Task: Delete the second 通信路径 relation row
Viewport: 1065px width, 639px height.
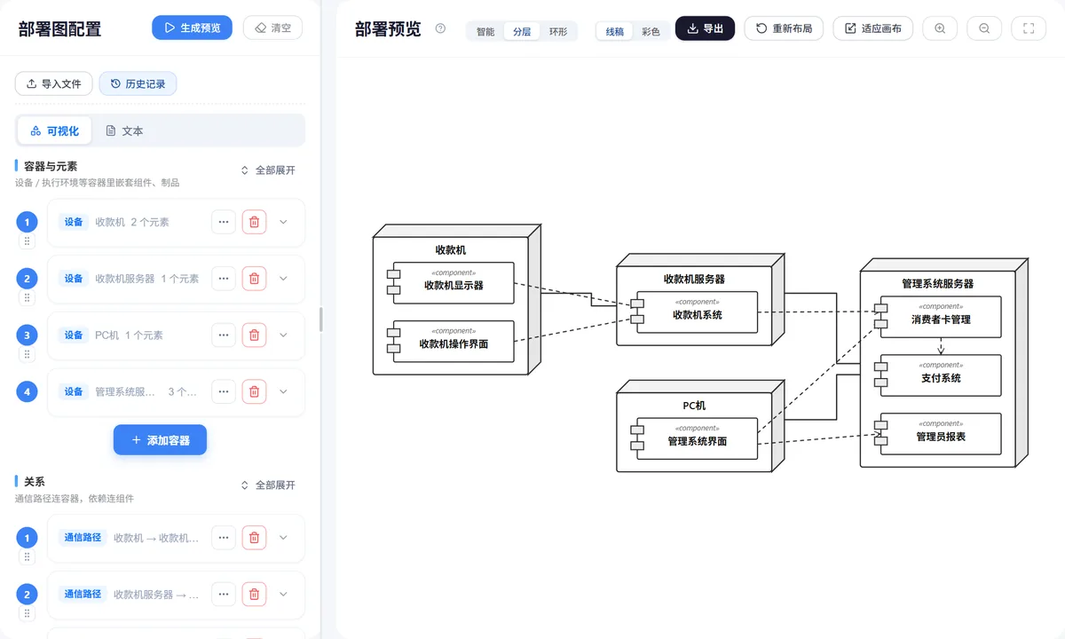Action: point(254,594)
